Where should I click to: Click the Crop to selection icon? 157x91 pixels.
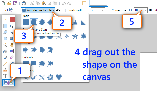[49, 3]
